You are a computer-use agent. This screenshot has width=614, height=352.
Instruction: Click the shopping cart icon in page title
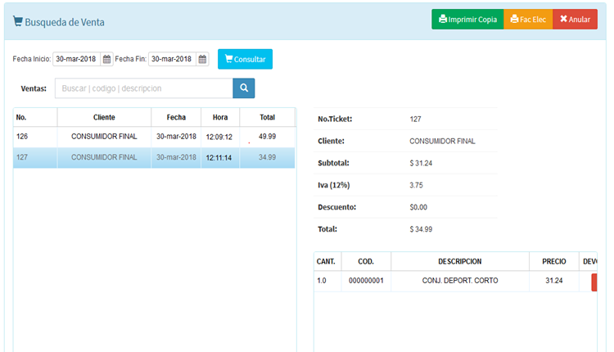18,22
